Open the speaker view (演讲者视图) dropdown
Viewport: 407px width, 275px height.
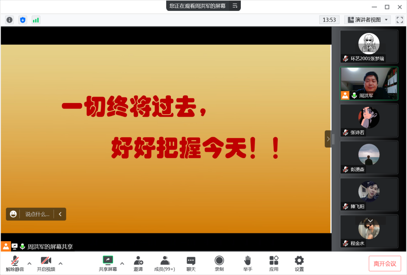click(x=367, y=20)
